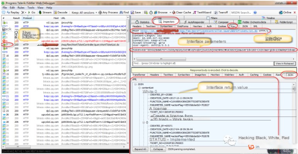The height and width of the screenshot is (154, 298).
Task: Switch to the AutoResponder tab
Action: pos(194,22)
